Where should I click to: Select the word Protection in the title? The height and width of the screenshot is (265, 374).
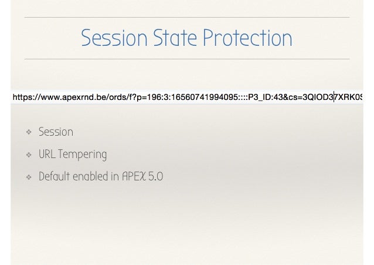pos(247,38)
